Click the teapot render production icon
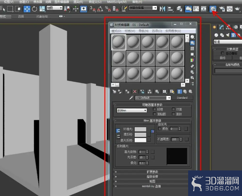The height and width of the screenshot is (196, 242). pyautogui.click(x=237, y=9)
